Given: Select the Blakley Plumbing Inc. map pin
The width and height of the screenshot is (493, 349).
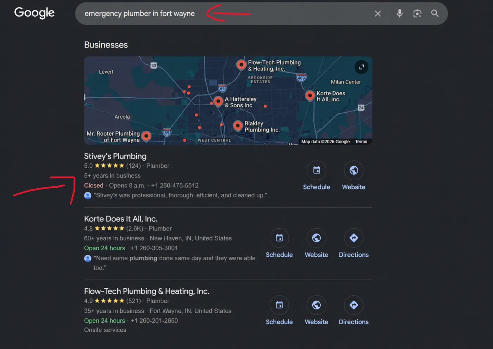Looking at the screenshot, I should 238,126.
